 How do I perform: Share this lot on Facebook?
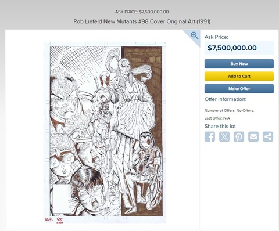point(210,137)
